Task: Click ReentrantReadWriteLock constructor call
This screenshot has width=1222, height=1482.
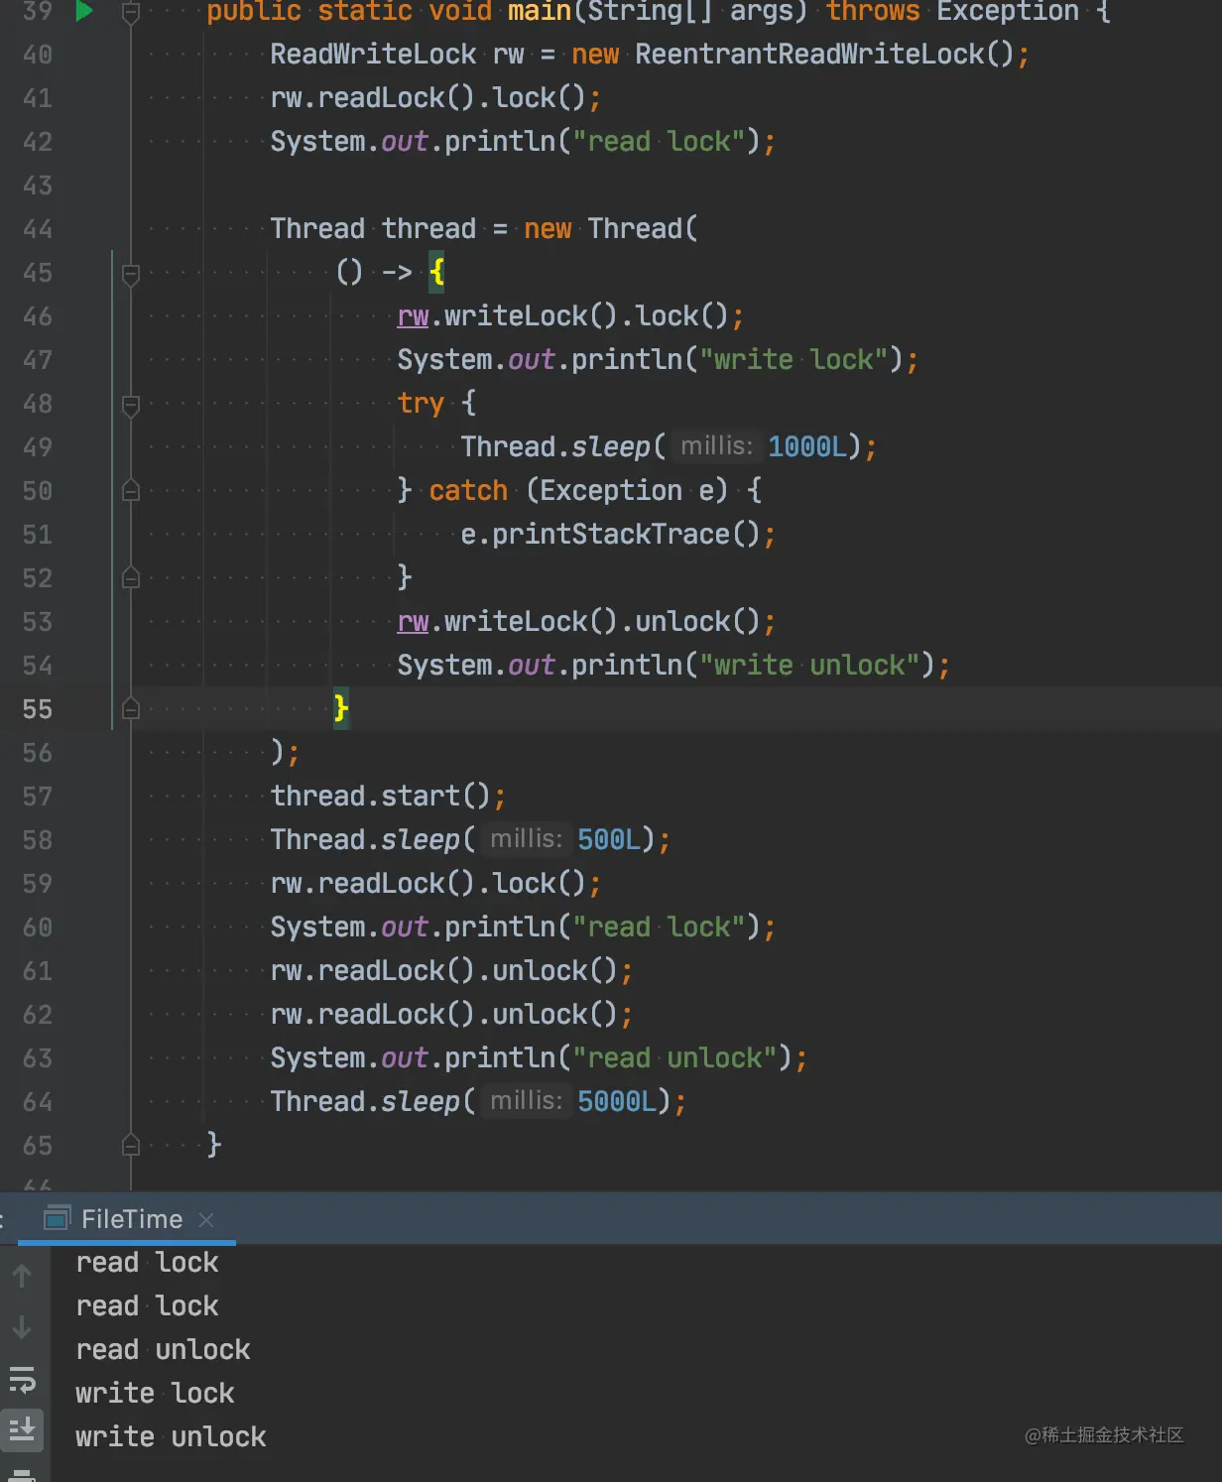Action: pyautogui.click(x=824, y=54)
